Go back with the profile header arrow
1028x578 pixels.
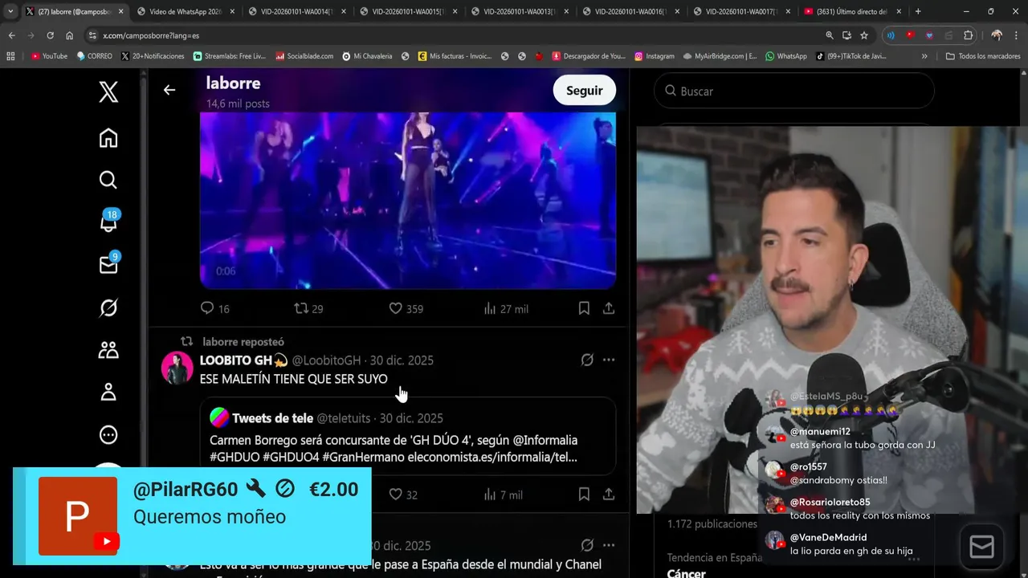click(x=169, y=90)
